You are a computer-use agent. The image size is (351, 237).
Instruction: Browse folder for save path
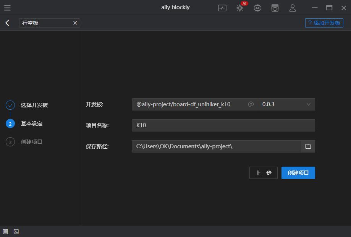point(308,146)
